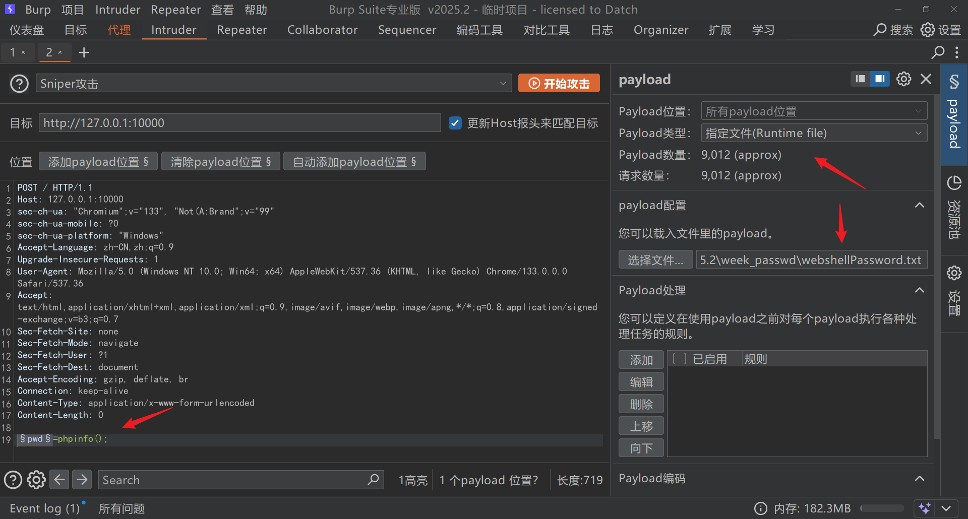This screenshot has height=519, width=968.
Task: Open the resource pool sidebar icon
Action: coord(954,208)
